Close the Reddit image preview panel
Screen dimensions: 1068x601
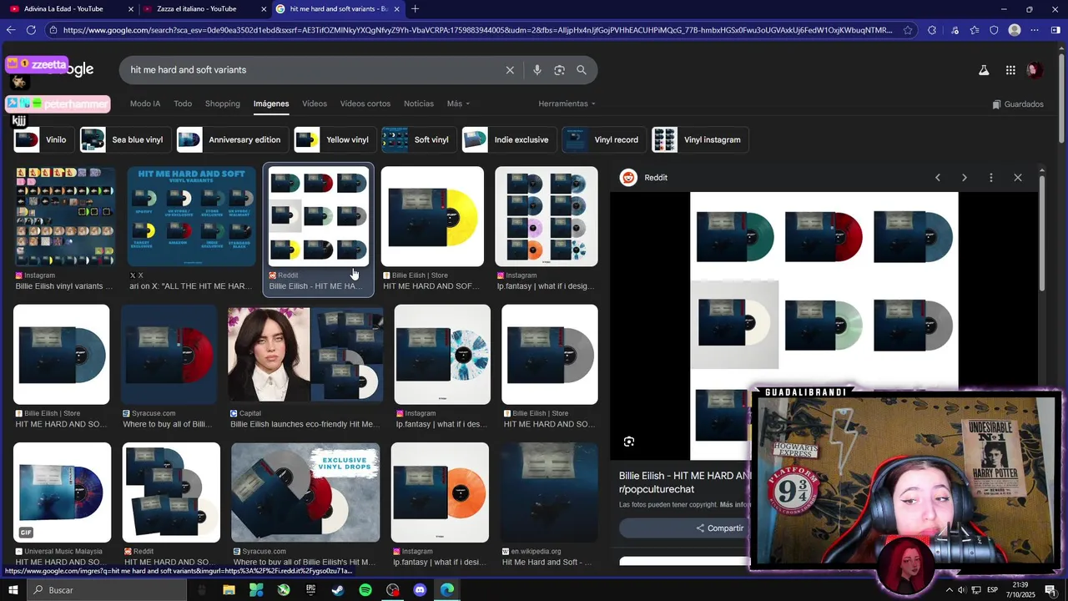1018,178
